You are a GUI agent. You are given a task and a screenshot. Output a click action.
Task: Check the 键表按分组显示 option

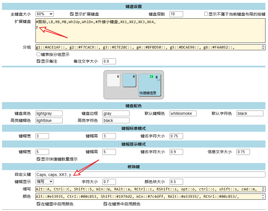(38, 54)
